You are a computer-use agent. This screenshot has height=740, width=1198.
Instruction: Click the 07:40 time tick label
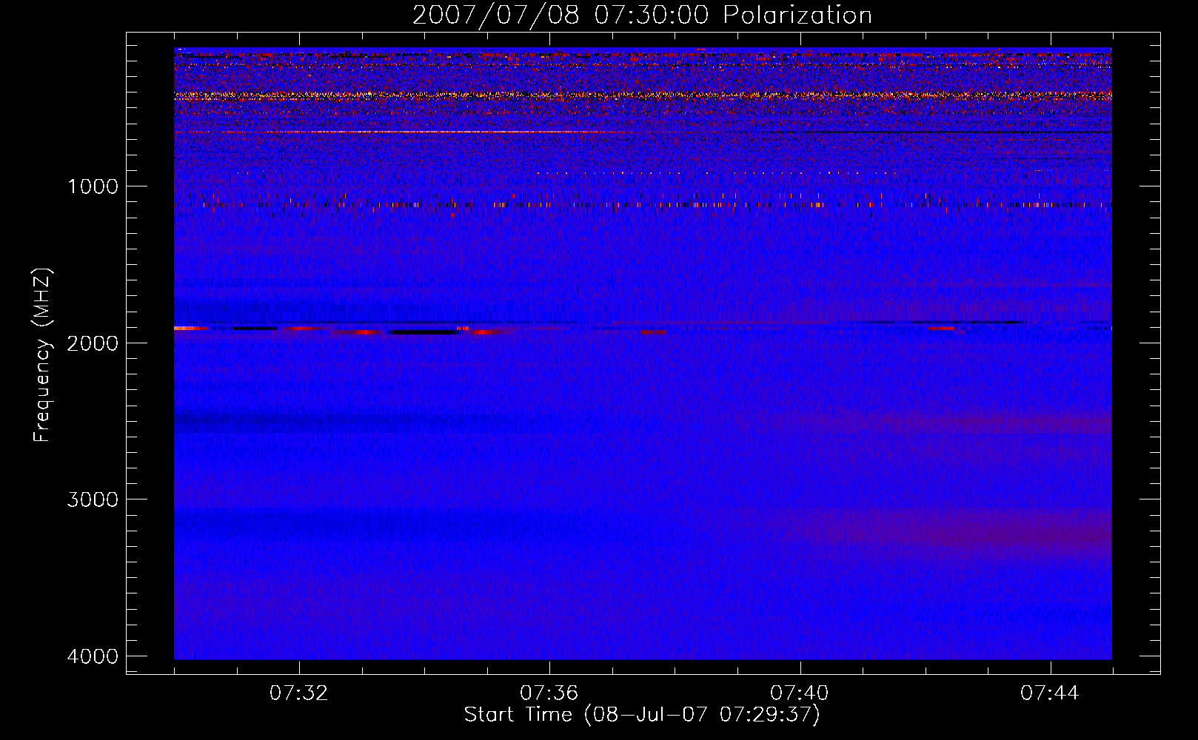799,693
